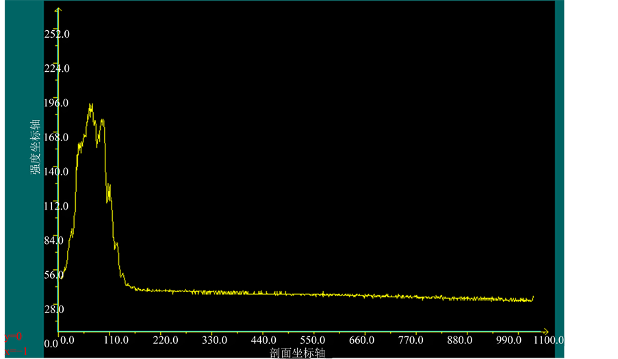Screen dimensions: 618x359
Task: Click the right end of the yellow curve
Action: click(532, 298)
